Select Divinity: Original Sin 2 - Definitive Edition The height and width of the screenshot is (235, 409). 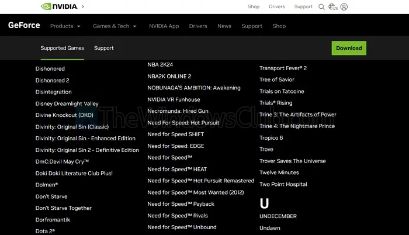(87, 150)
